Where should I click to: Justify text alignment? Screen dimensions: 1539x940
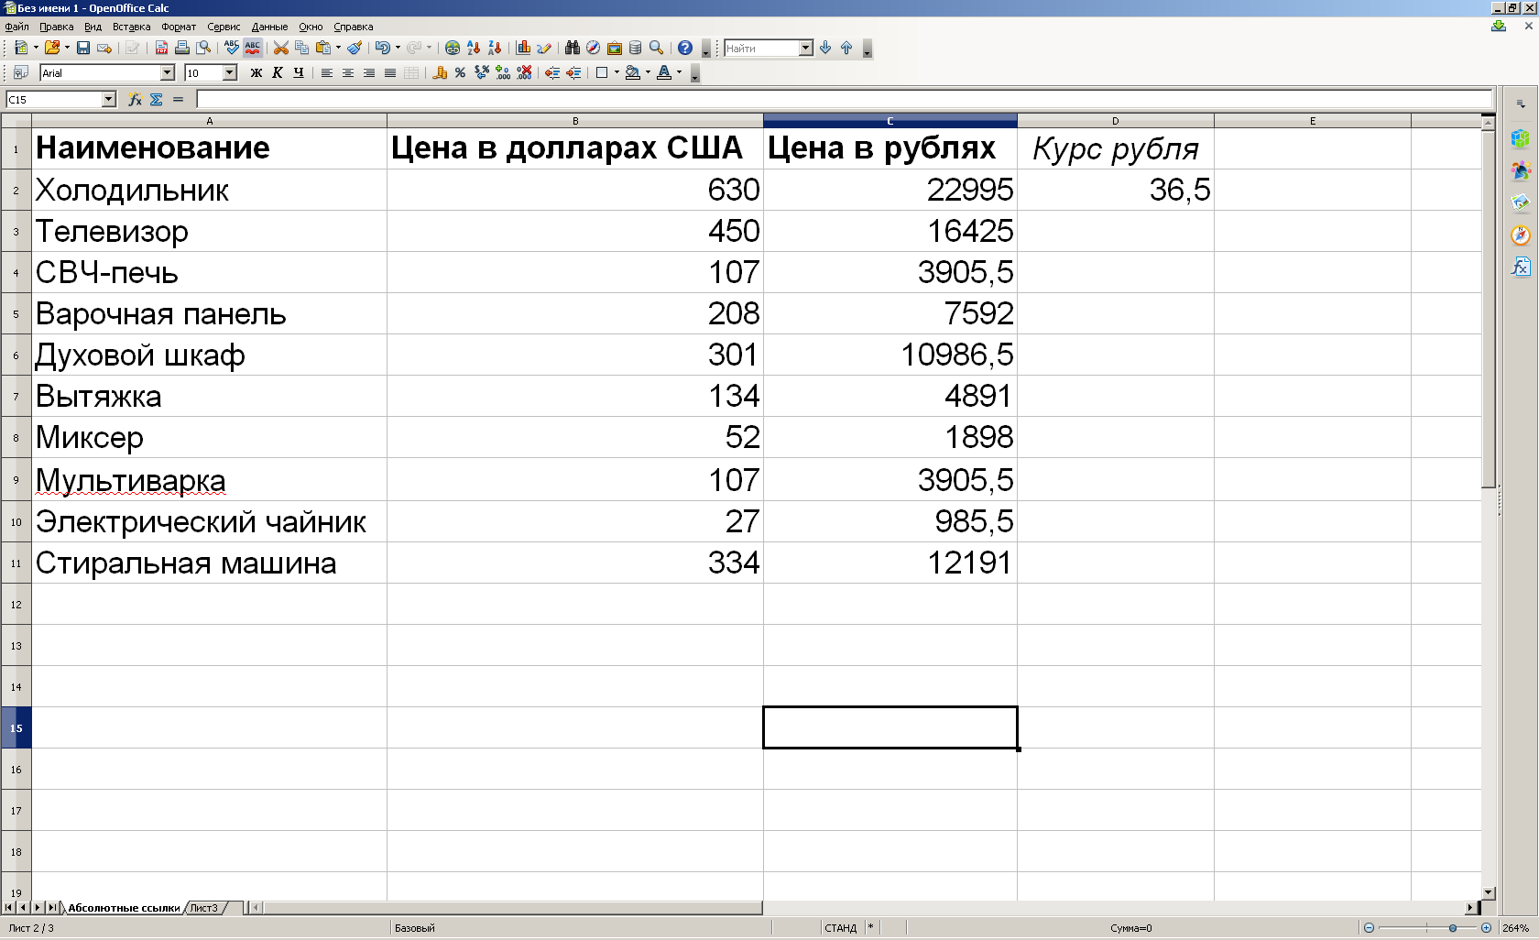(x=390, y=72)
